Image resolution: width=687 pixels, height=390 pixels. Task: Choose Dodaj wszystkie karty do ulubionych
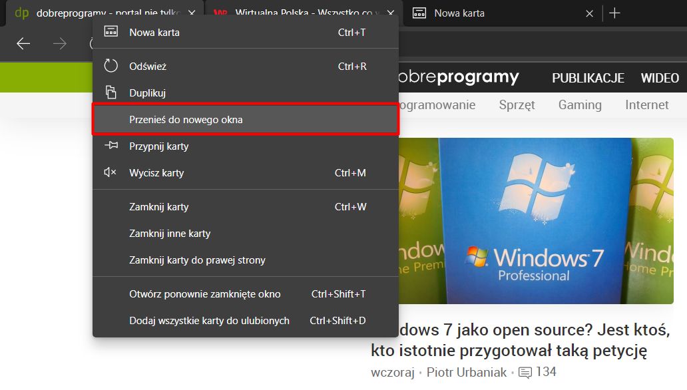point(246,321)
